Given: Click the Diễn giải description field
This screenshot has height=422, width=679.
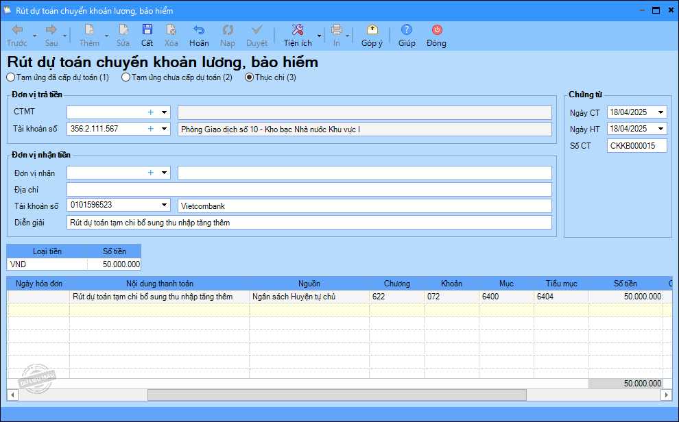Looking at the screenshot, I should [309, 223].
